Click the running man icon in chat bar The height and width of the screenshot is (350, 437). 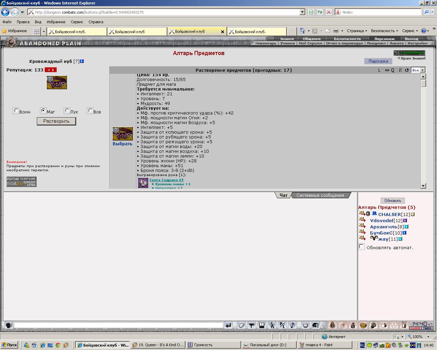pos(272,325)
